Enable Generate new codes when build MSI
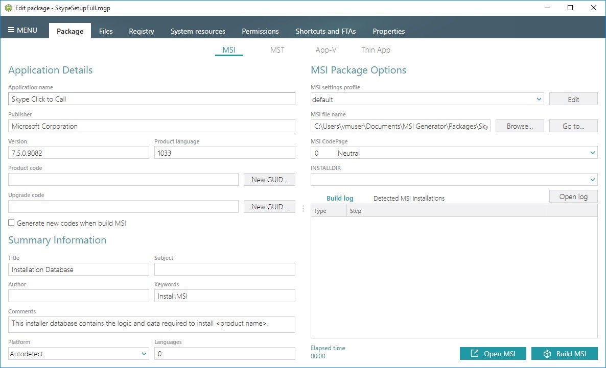Screen dimensions: 606x368 click(x=12, y=223)
